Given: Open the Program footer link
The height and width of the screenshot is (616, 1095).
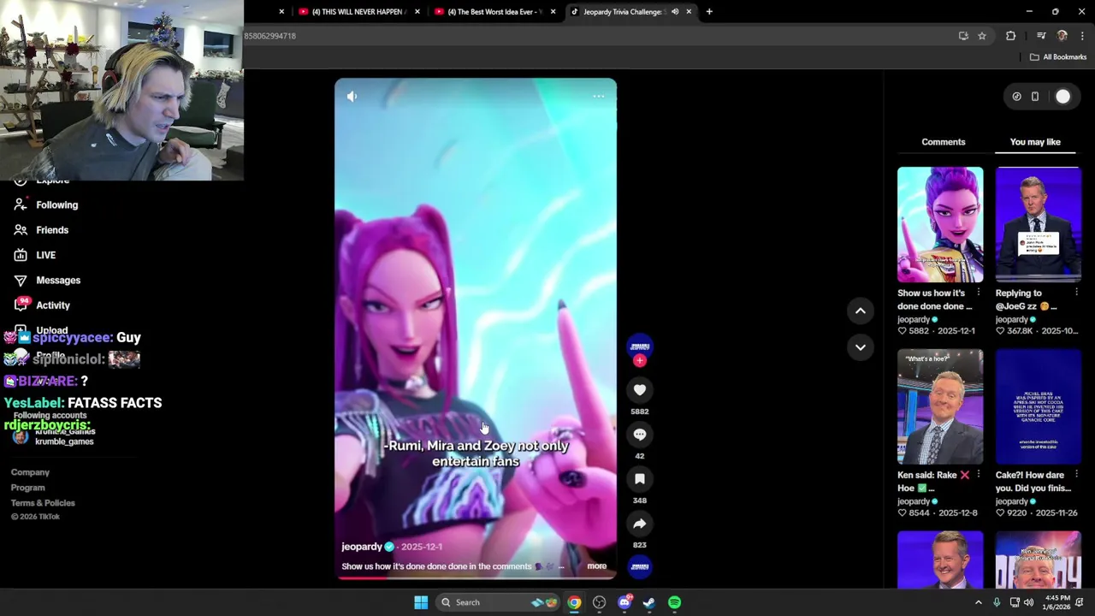Looking at the screenshot, I should pos(27,488).
